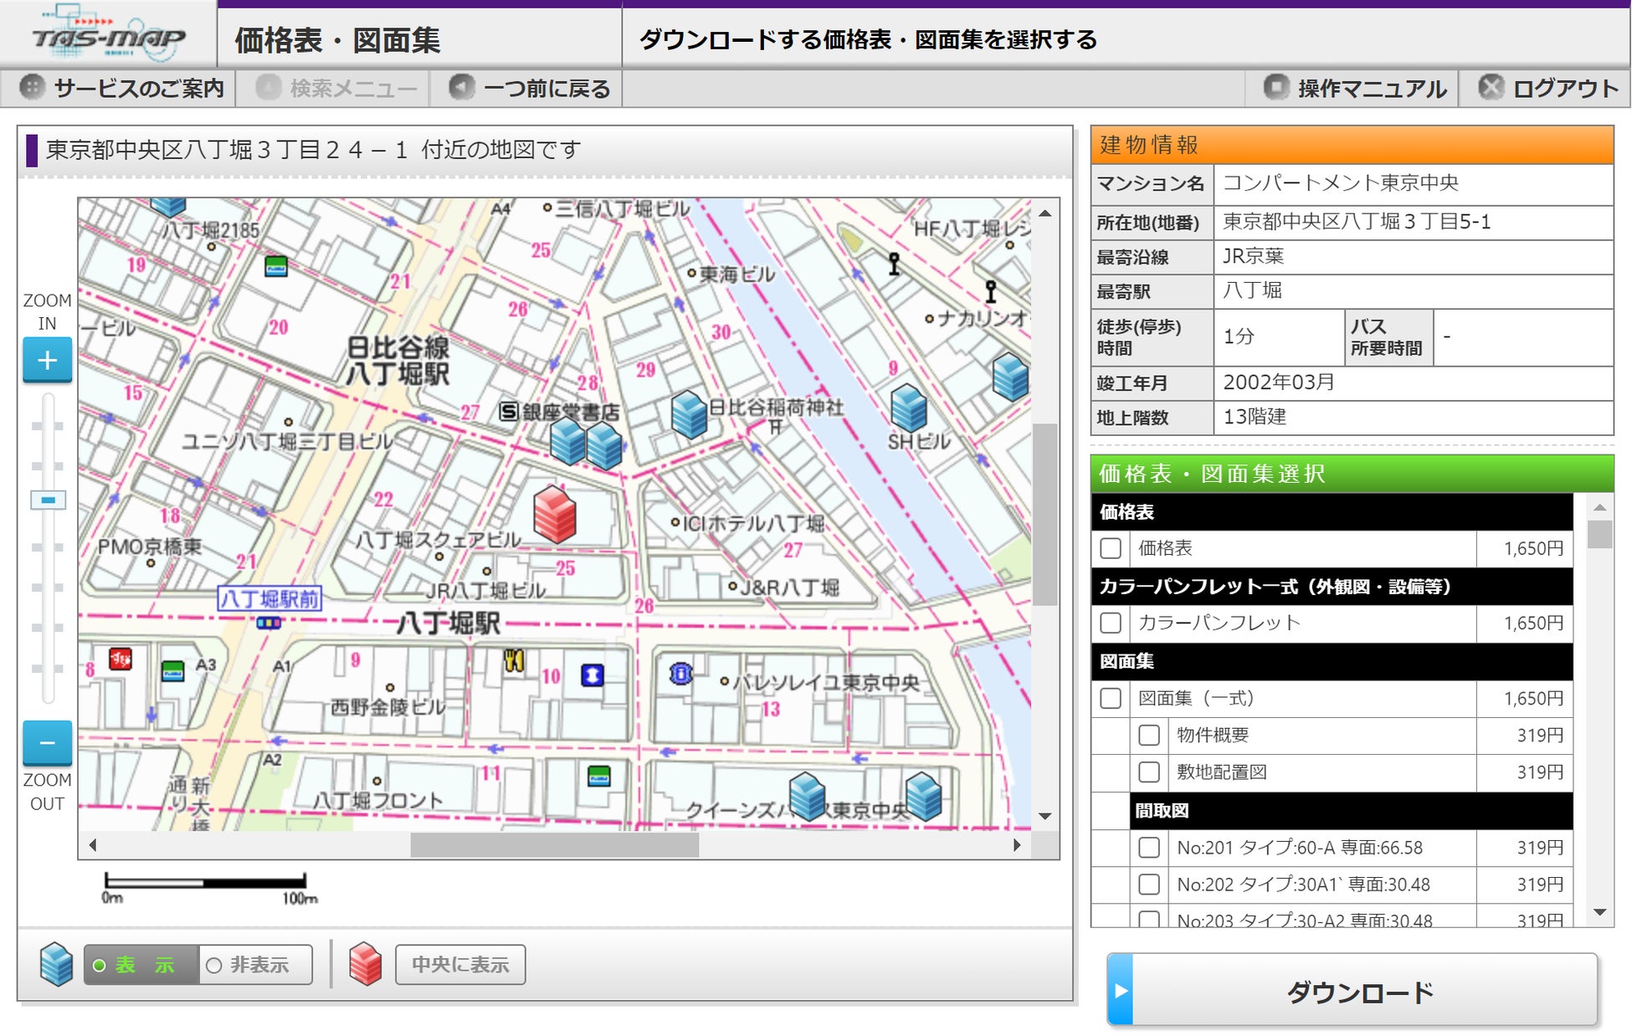This screenshot has height=1036, width=1632.
Task: Click the zoom level slider handle
Action: click(48, 500)
